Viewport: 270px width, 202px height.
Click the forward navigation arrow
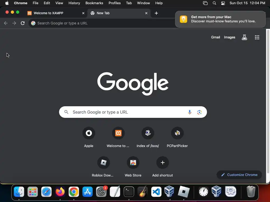[x=14, y=23]
